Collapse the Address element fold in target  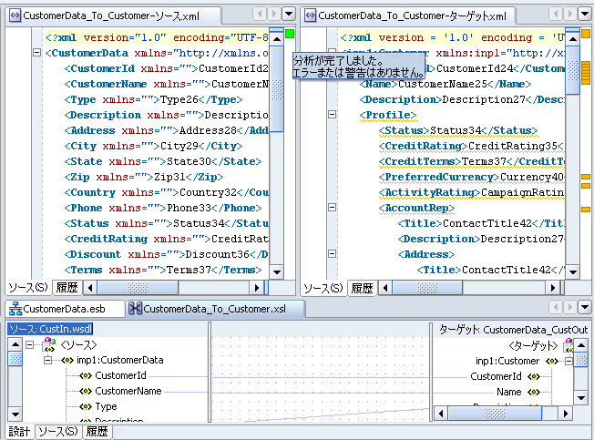(x=332, y=254)
